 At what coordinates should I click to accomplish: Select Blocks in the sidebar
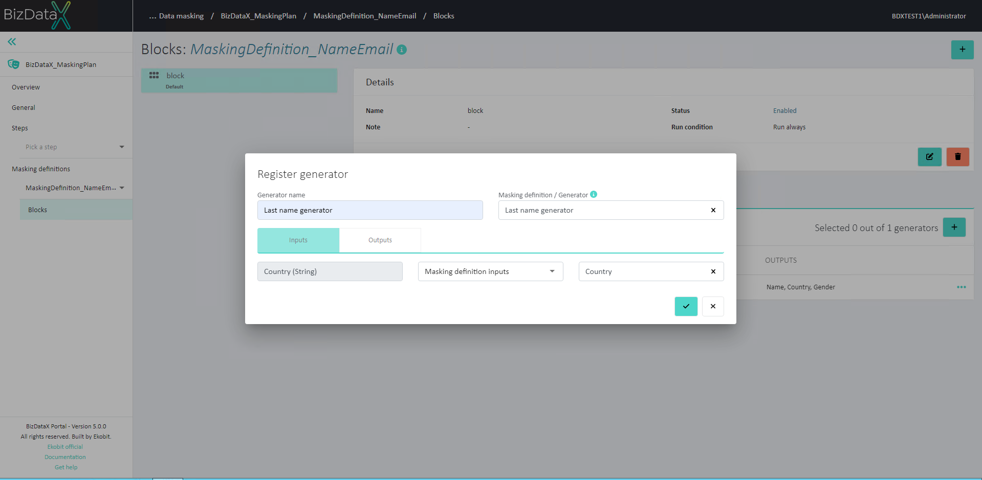pos(76,210)
